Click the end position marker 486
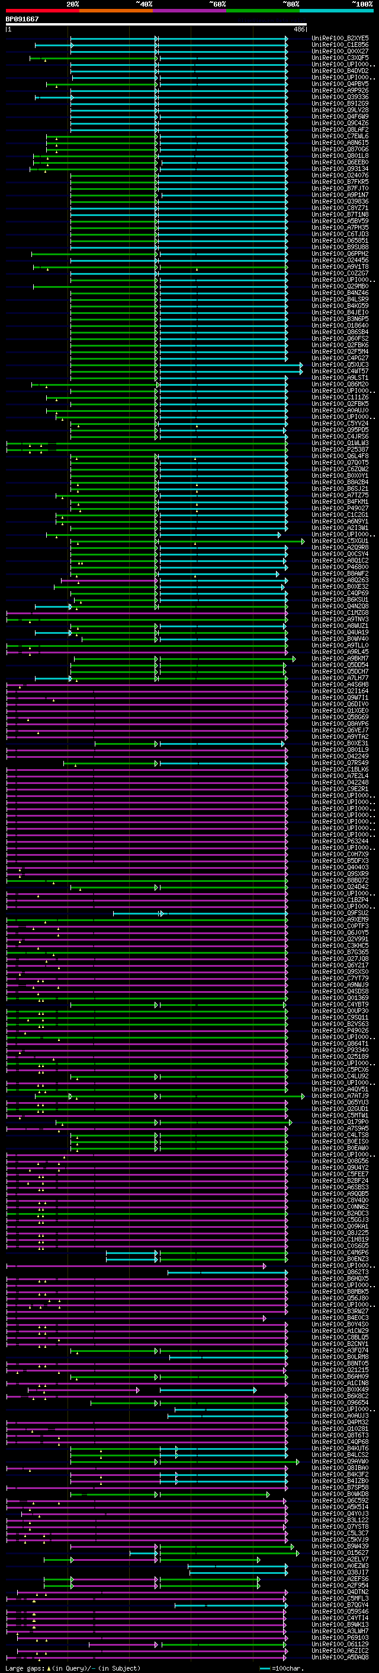Screen dimensions: 379x1673 [x=298, y=30]
